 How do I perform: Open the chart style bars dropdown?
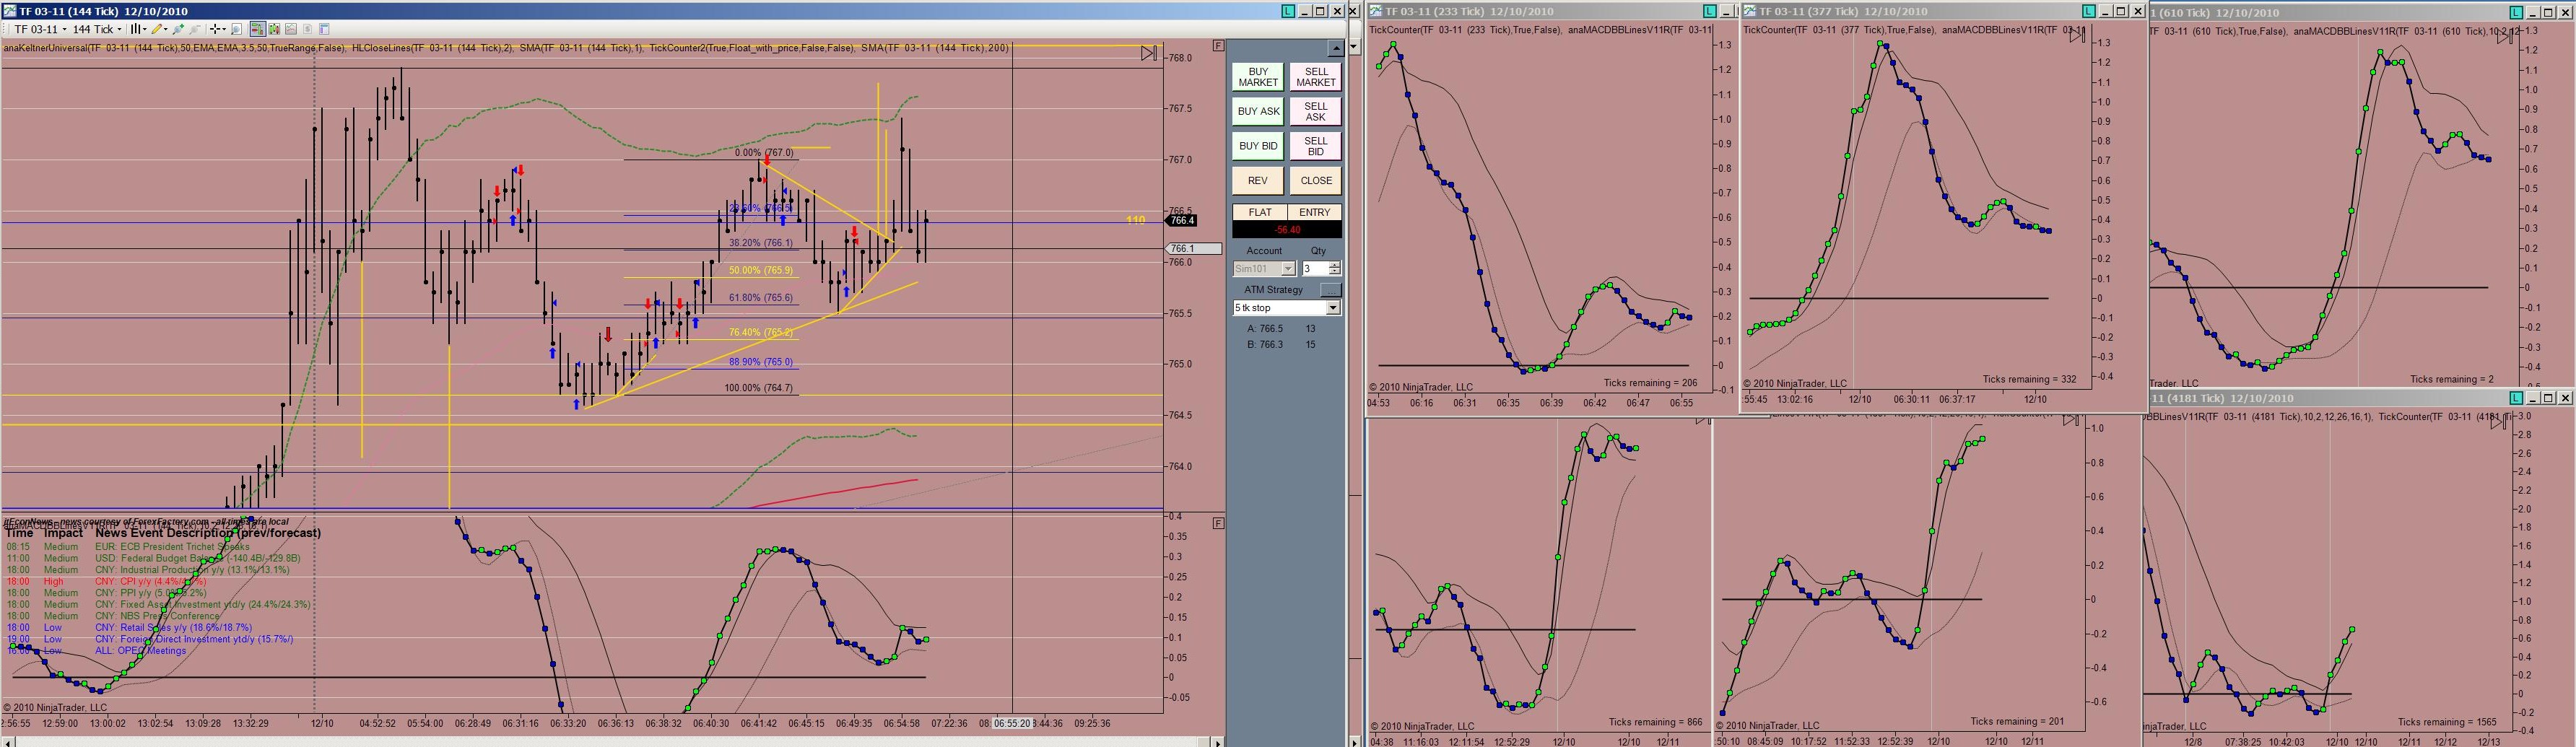point(139,29)
